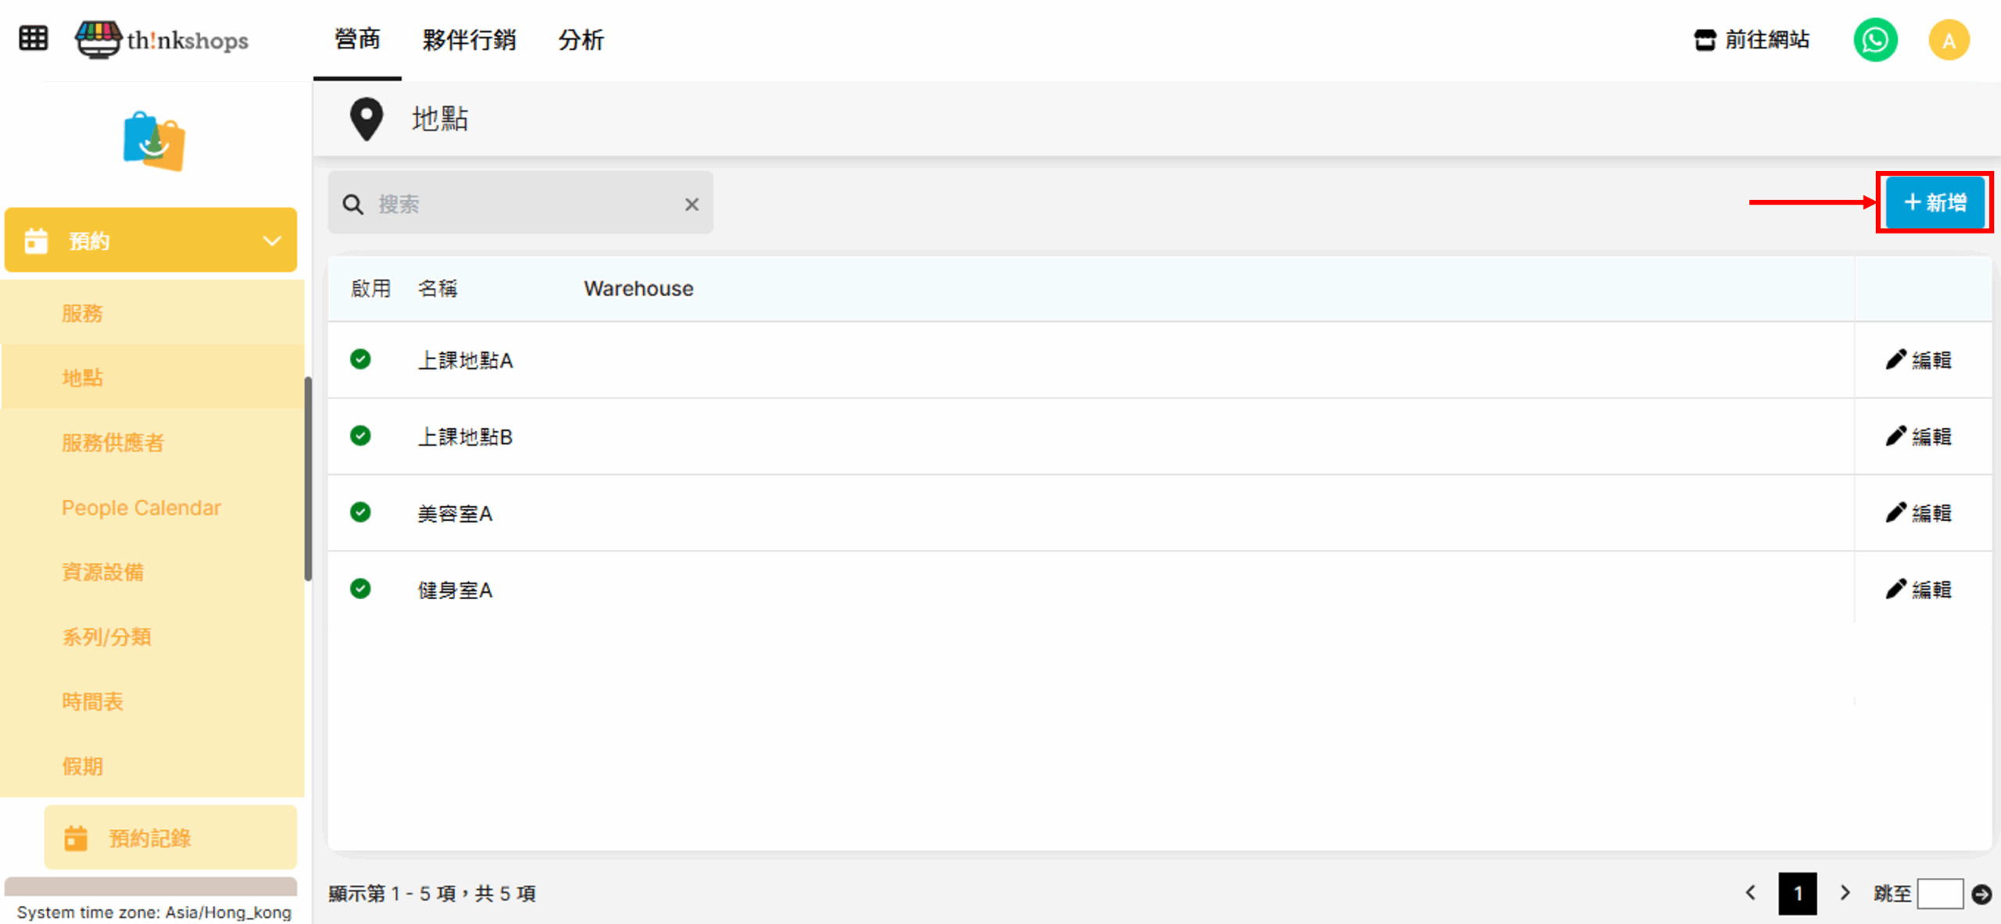
Task: Click the go-to-page arrow icon
Action: (x=1981, y=894)
